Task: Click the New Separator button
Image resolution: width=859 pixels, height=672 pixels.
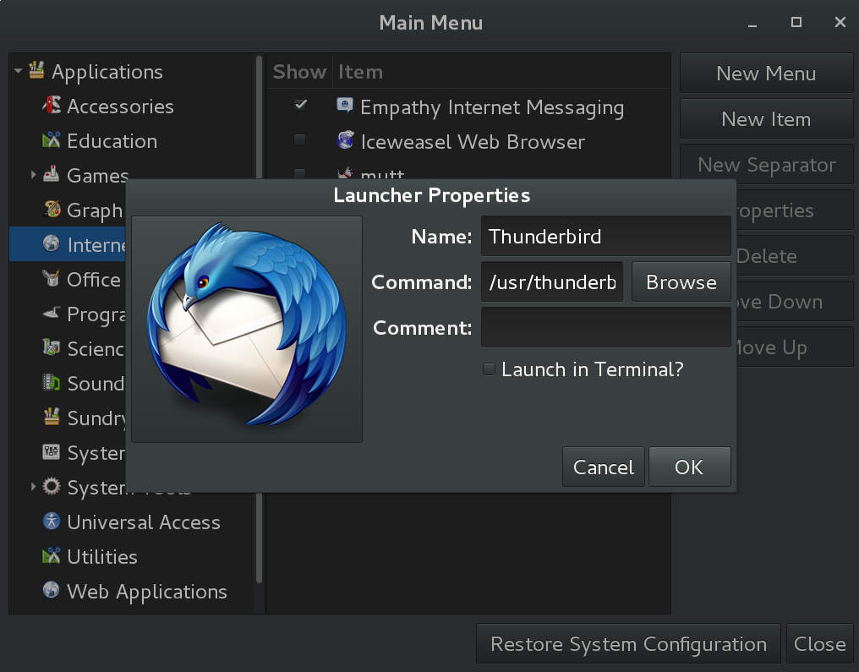Action: click(x=766, y=164)
